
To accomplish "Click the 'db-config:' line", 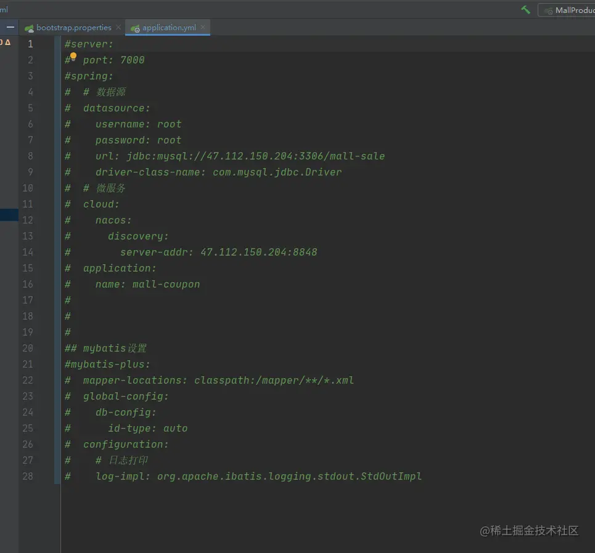I will 126,413.
